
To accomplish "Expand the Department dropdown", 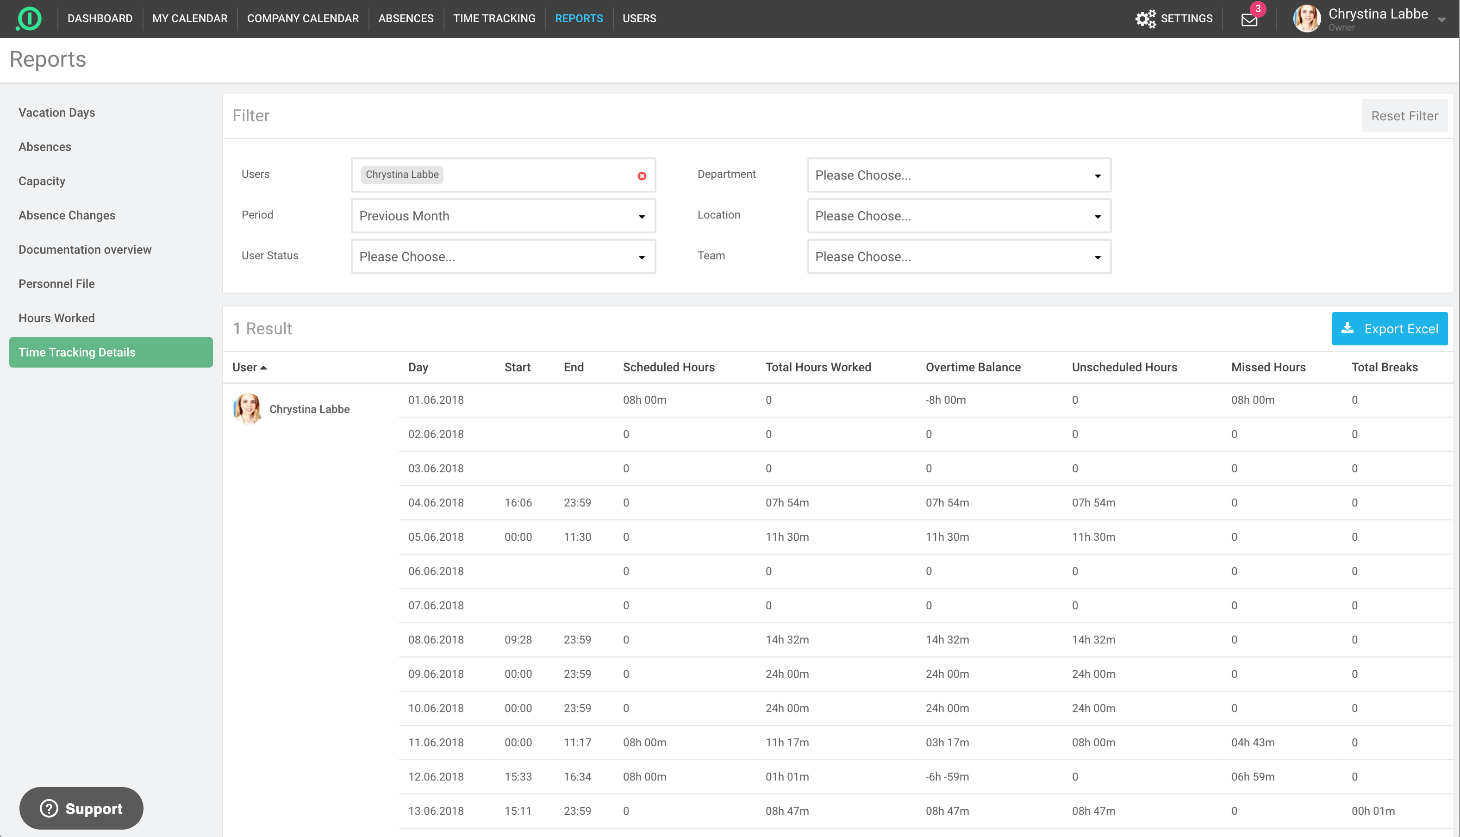I will click(x=959, y=175).
